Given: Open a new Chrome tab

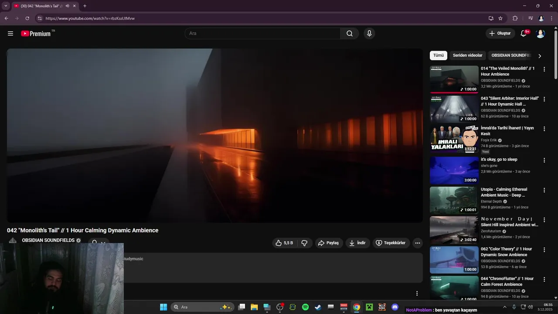Looking at the screenshot, I should pos(85,6).
